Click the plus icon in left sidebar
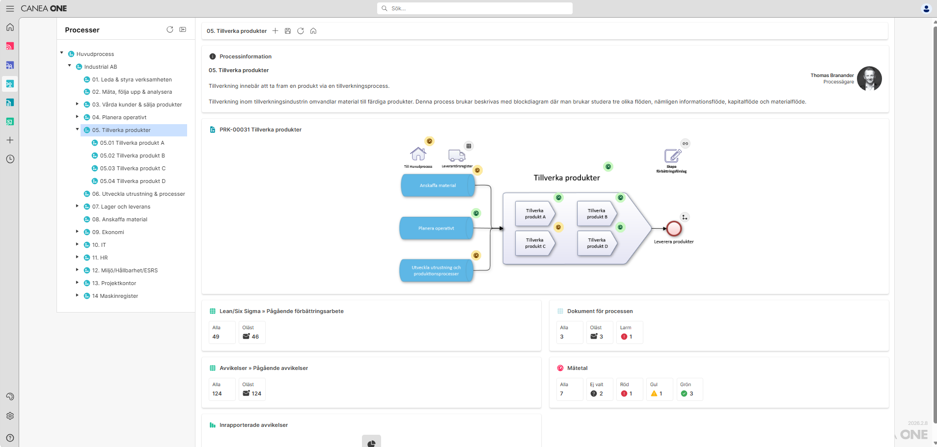Screen dimensions: 937x447 10,140
